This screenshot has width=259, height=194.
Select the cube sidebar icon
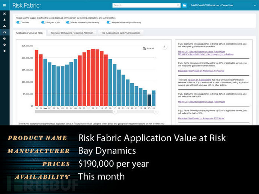[5, 39]
